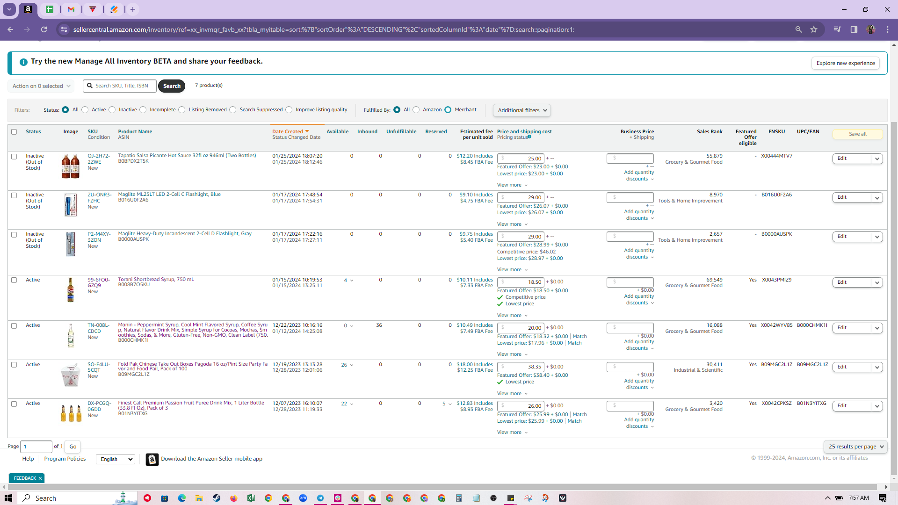Switch to the orange striped icon tab

coord(114,9)
